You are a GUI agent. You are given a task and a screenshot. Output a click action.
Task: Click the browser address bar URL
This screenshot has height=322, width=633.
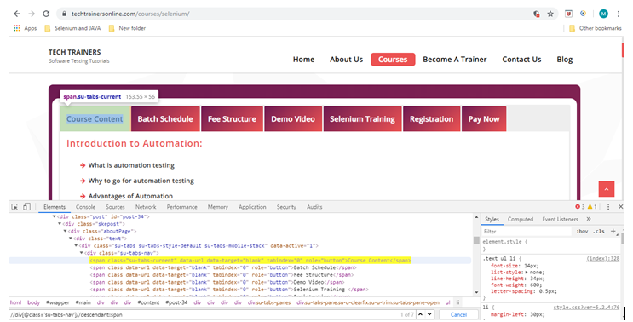130,14
